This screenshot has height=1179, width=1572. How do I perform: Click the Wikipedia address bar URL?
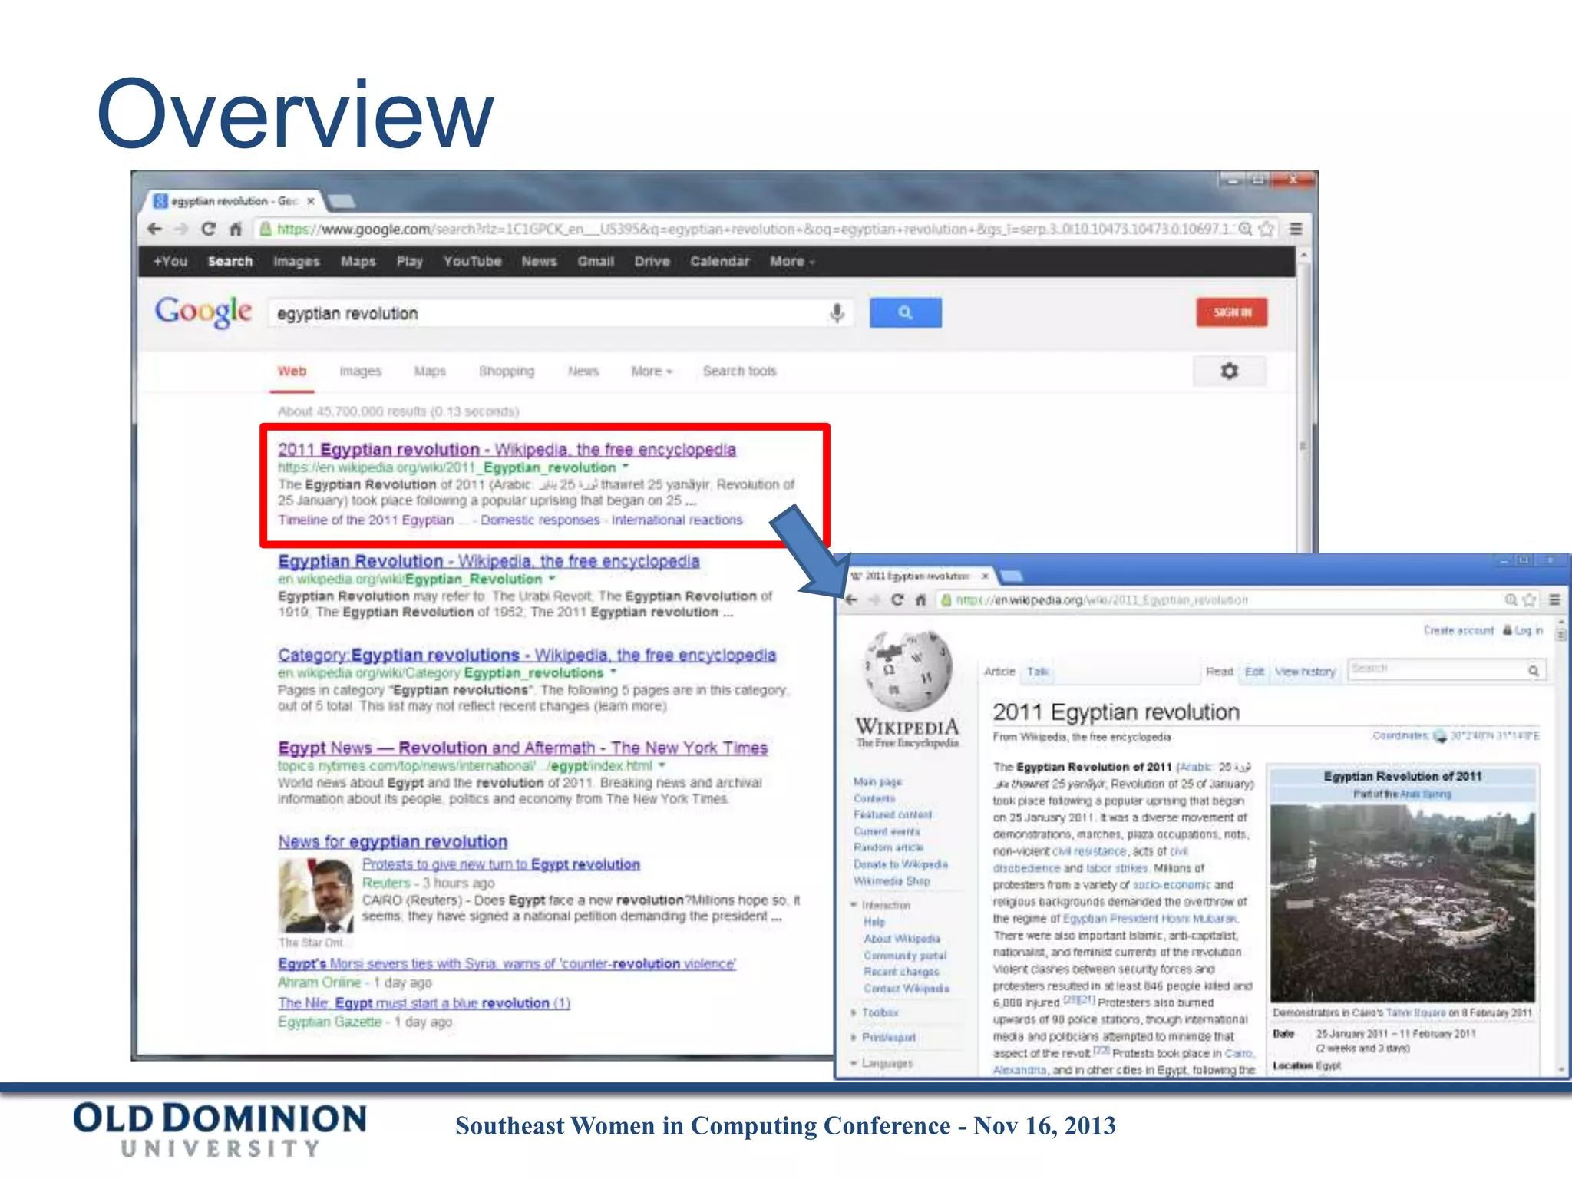click(1101, 600)
